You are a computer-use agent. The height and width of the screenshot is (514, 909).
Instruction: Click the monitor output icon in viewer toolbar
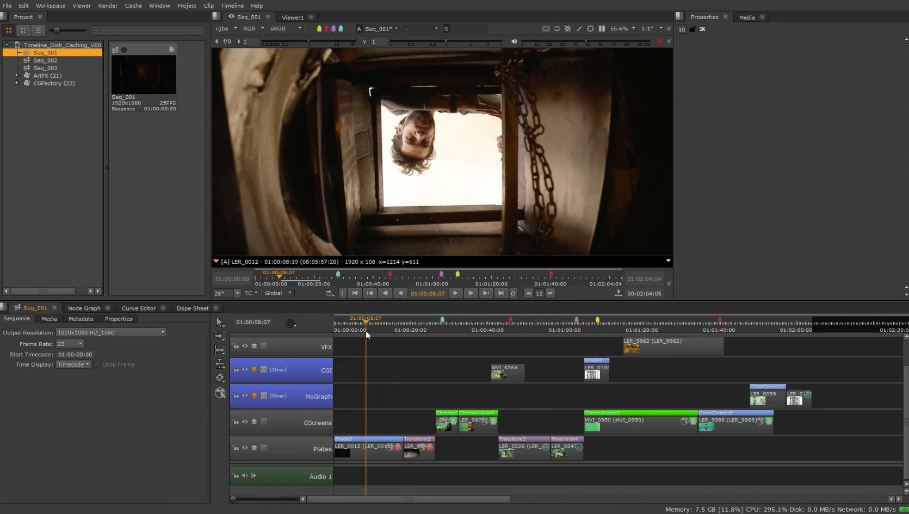(546, 28)
